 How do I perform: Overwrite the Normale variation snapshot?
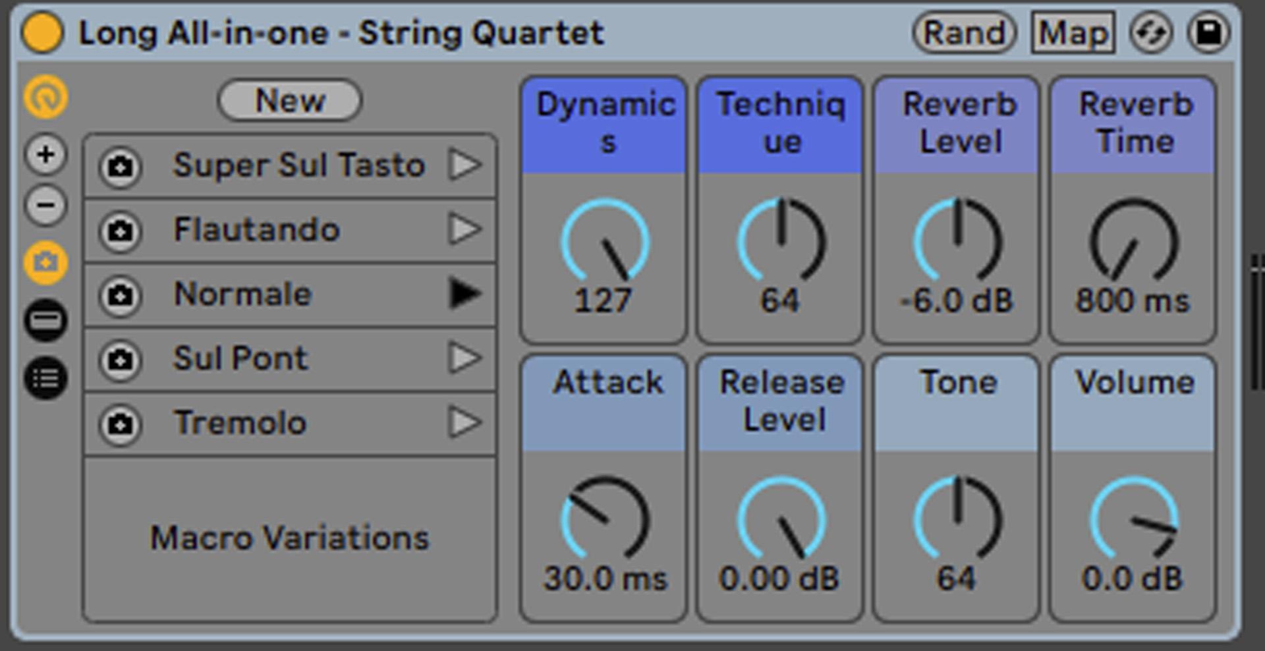tap(120, 295)
